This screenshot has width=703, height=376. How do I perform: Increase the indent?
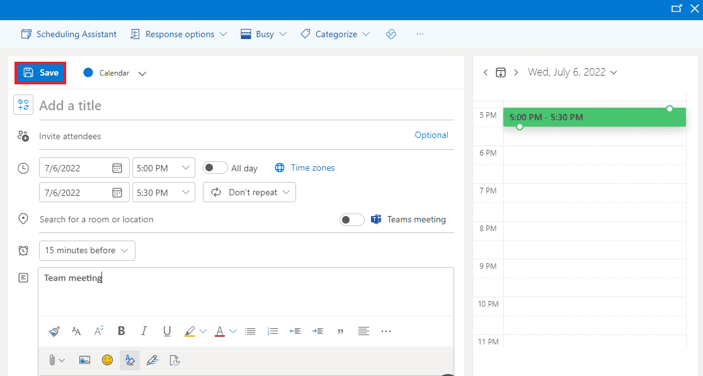coord(318,331)
